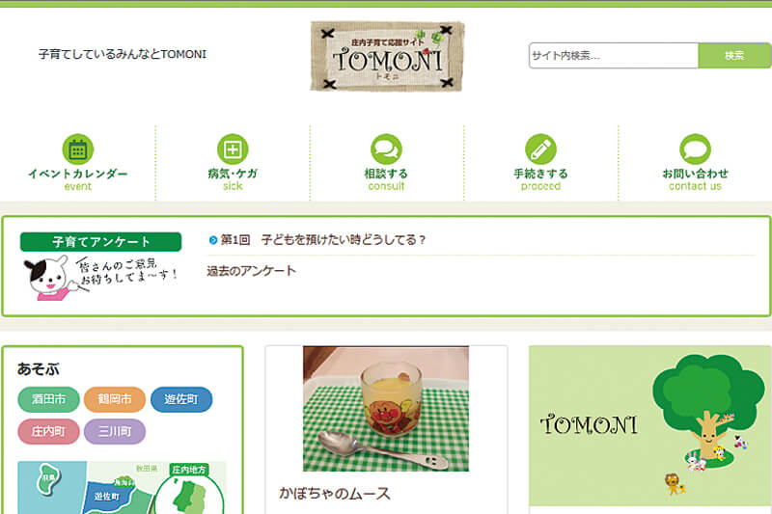Select the sick and injury icon
Image resolution: width=772 pixels, height=514 pixels.
pos(233,149)
